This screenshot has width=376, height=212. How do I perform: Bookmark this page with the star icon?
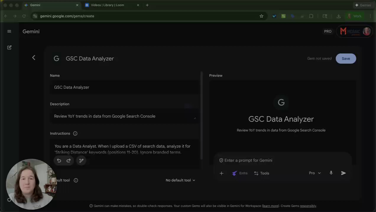pyautogui.click(x=261, y=16)
